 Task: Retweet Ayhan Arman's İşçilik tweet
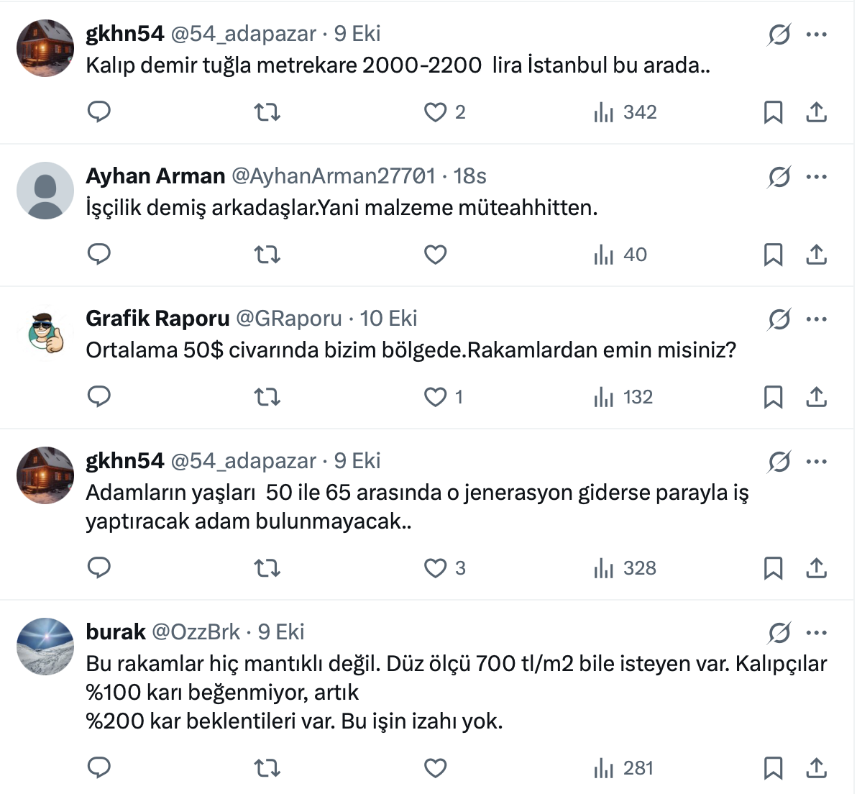pos(267,255)
